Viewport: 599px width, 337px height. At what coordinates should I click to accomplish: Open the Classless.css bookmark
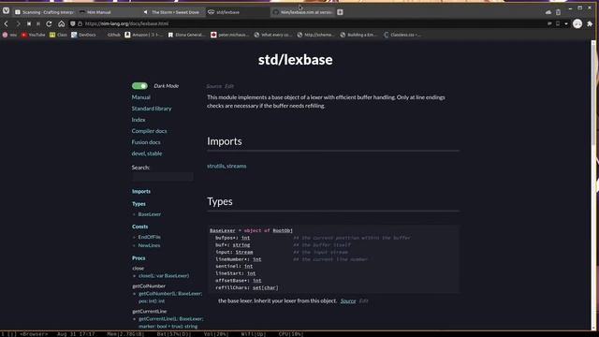(402, 35)
